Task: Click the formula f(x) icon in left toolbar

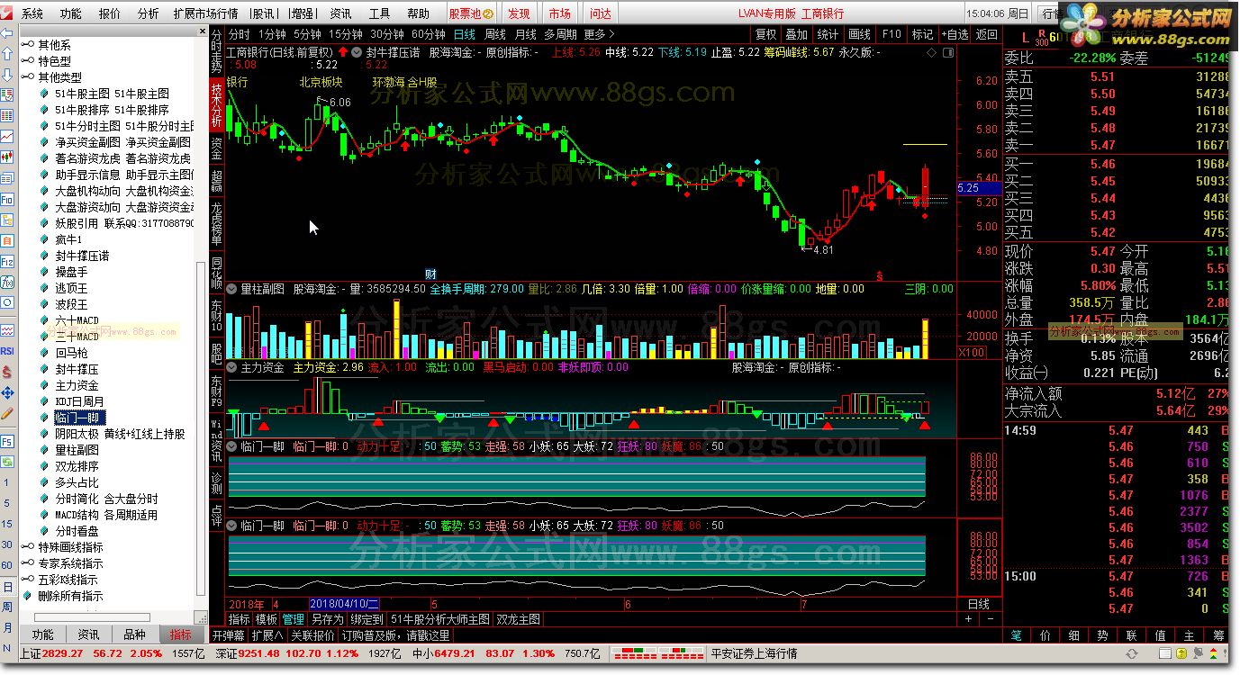Action: pos(7,280)
